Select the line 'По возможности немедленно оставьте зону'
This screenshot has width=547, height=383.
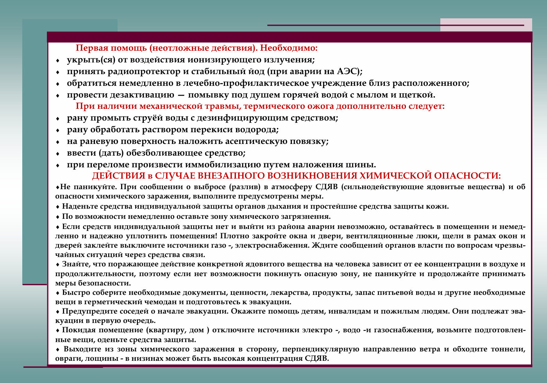coord(196,216)
